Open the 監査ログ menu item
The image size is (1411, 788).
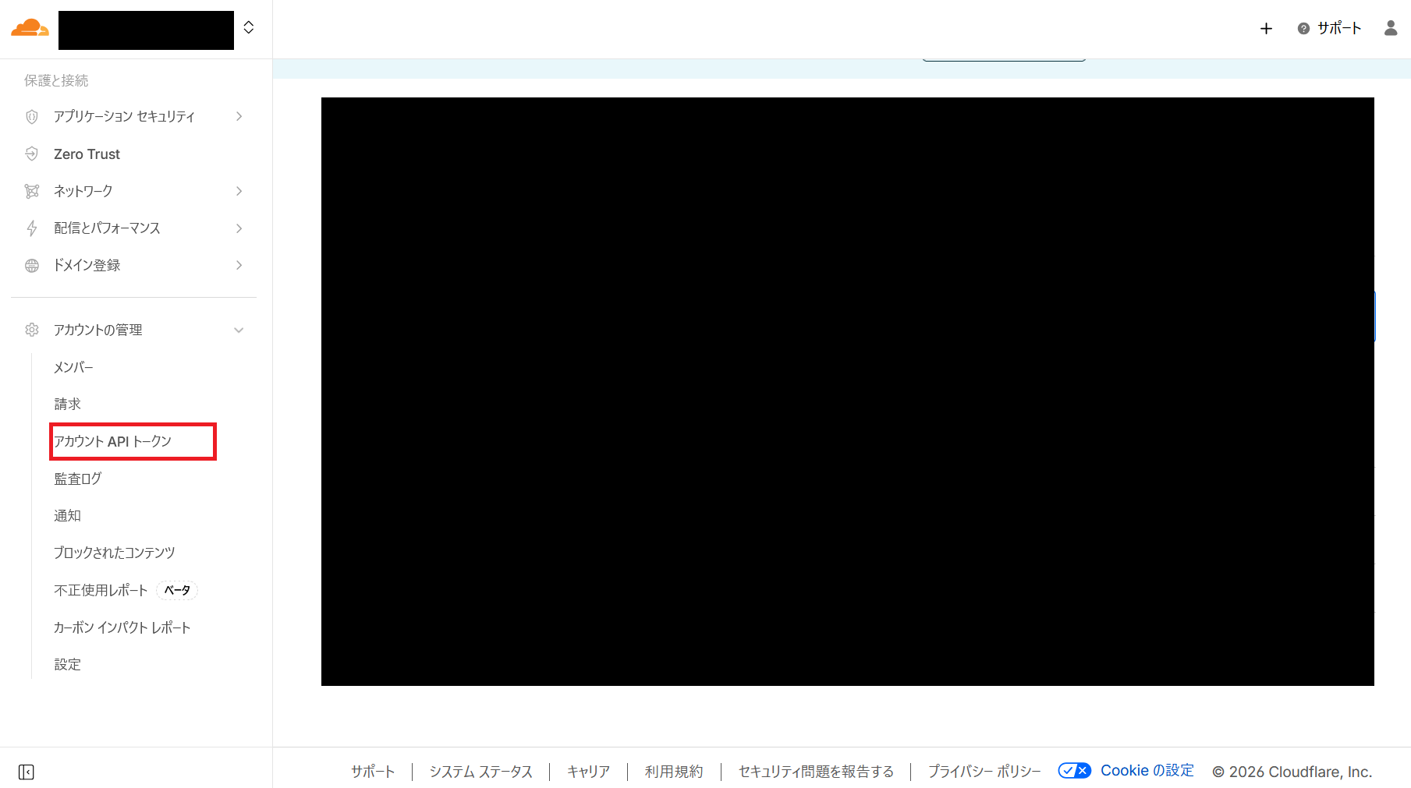[76, 478]
